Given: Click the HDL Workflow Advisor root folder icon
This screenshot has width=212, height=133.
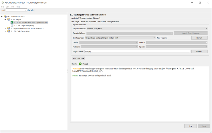Looking at the screenshot, I should [x=5, y=17].
